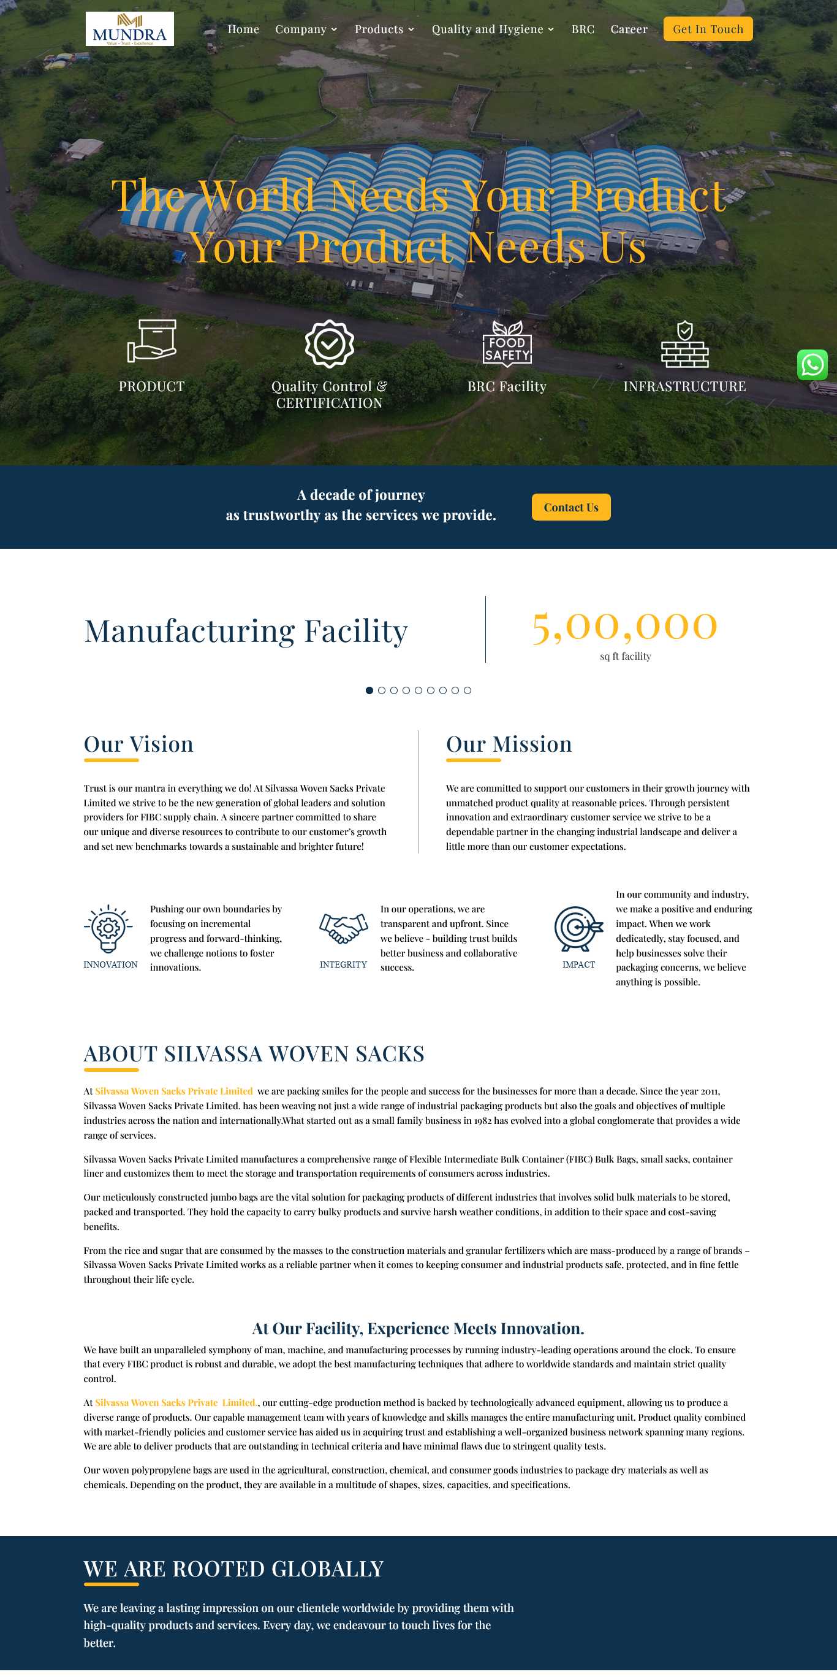
Task: Click WE ARE ROOTED GLOBALLY heading
Action: tap(233, 1569)
